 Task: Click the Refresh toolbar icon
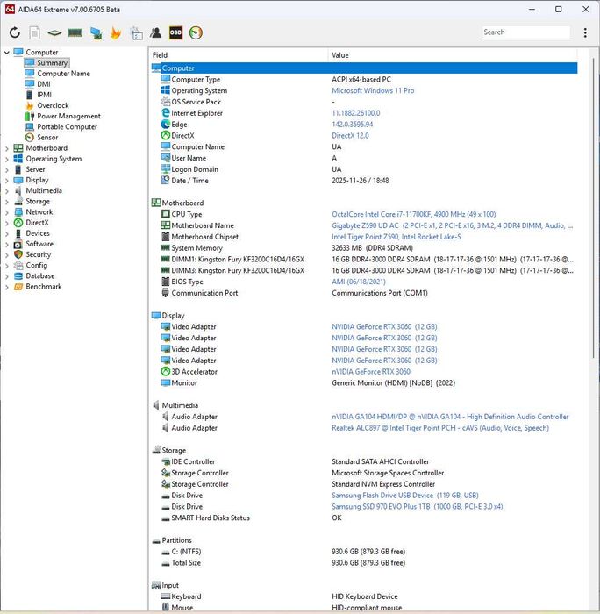coord(15,32)
